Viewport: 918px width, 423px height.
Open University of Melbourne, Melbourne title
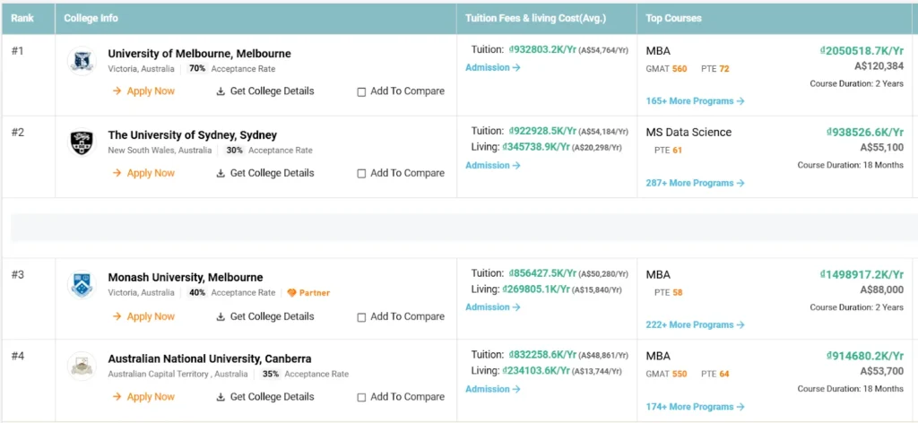(199, 53)
